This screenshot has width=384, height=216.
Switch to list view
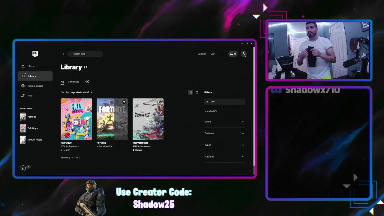pos(197,92)
